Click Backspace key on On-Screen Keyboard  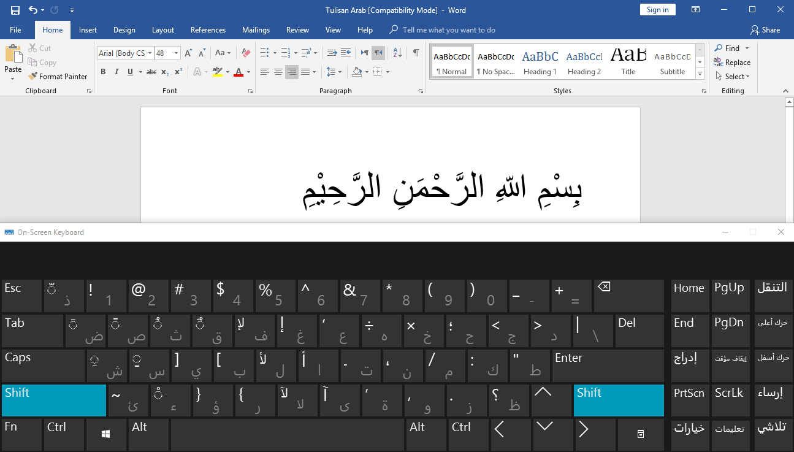click(x=628, y=296)
